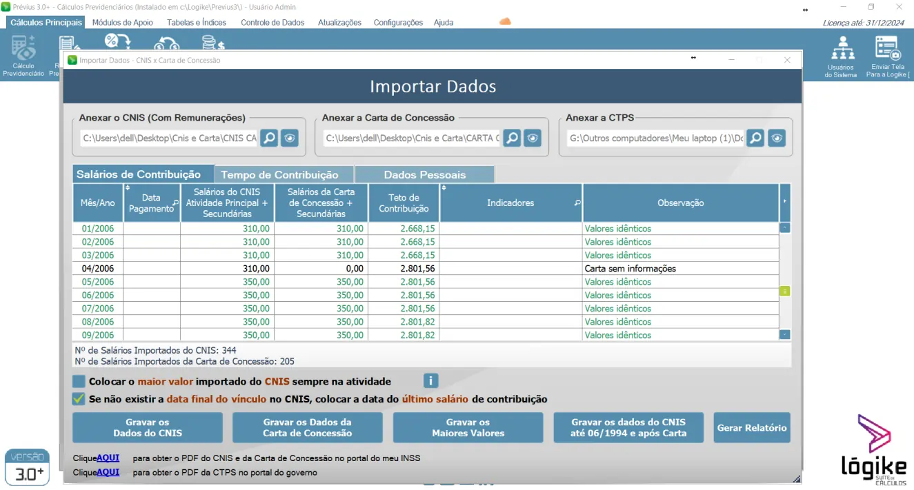The height and width of the screenshot is (490, 914).
Task: Preview the attached Carta de Concessão
Action: [533, 139]
